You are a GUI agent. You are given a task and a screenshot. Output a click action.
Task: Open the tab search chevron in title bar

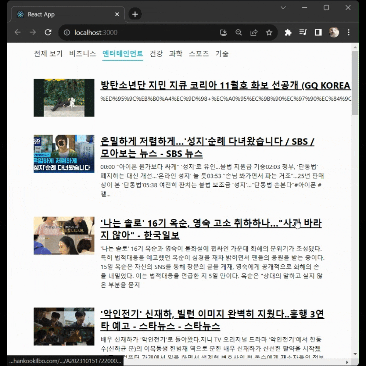coord(283,7)
